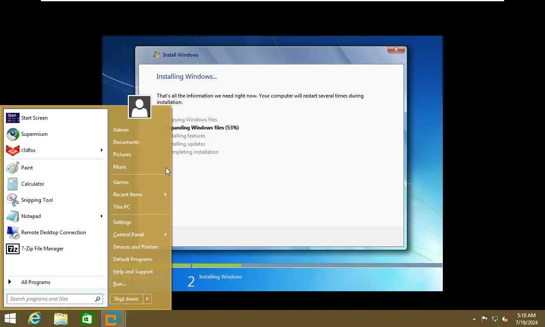Launch Paint from its palette icon
Viewport: 545px width, 327px height.
pos(13,168)
